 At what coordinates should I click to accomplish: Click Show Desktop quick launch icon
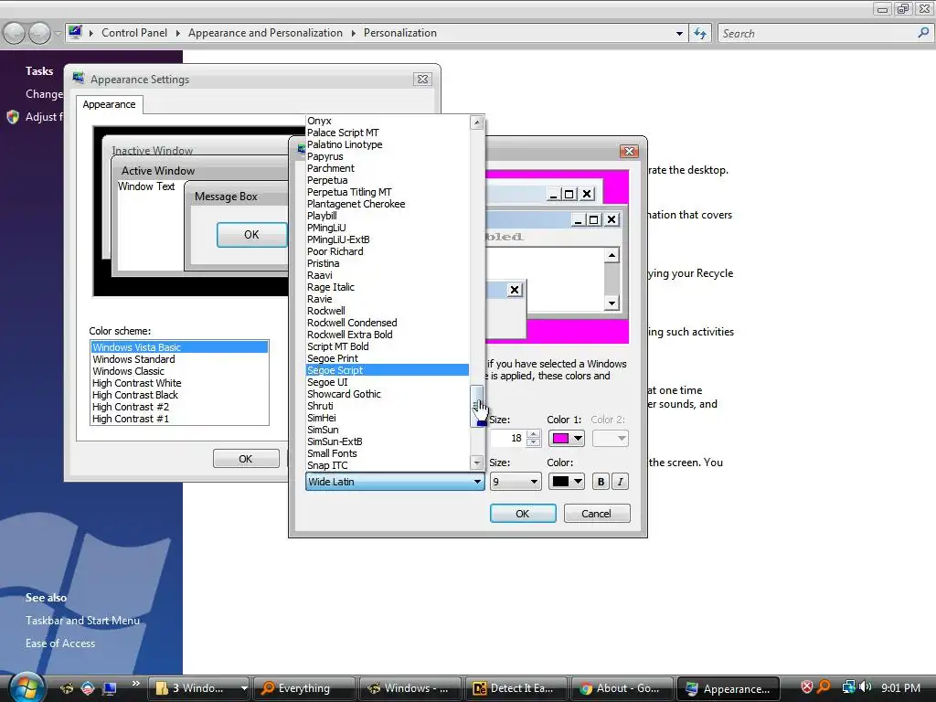(110, 688)
